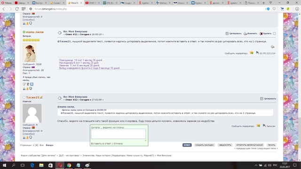
Task: Switch to the 'Скидк' tab
Action: (127, 3)
